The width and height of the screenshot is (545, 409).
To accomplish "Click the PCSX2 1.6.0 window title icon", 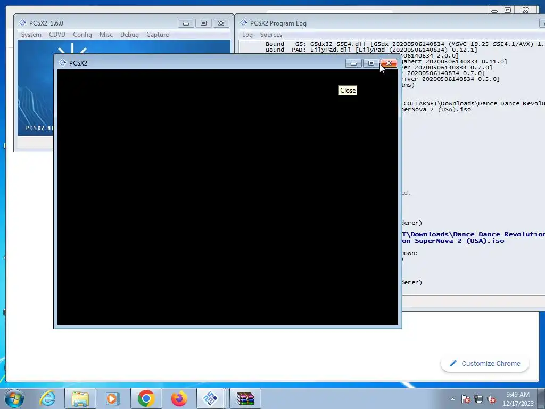I will [22, 23].
